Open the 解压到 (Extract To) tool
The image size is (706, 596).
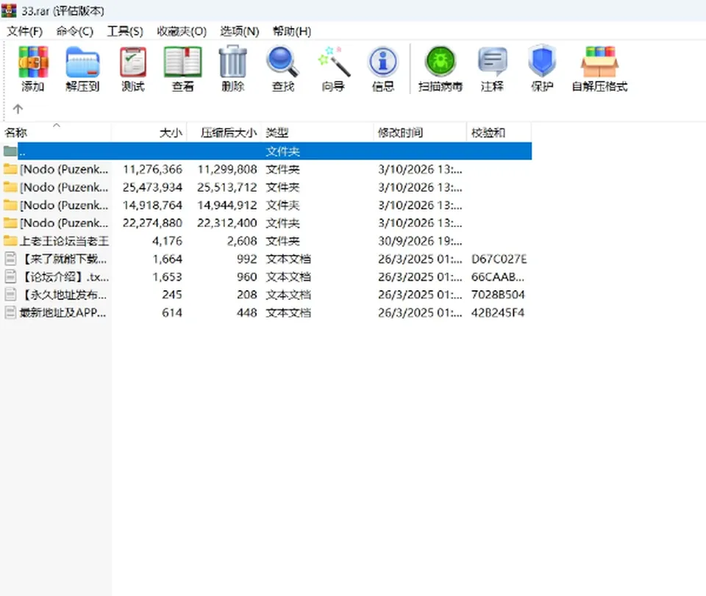coord(82,69)
